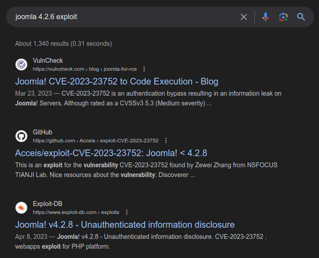Click the exploit-db.com breadcrumb URL
This screenshot has height=258, width=319.
click(x=76, y=212)
